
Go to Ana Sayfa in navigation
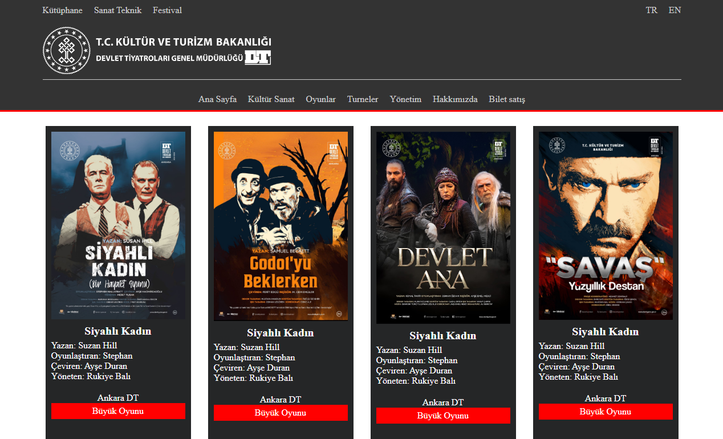[x=217, y=99]
